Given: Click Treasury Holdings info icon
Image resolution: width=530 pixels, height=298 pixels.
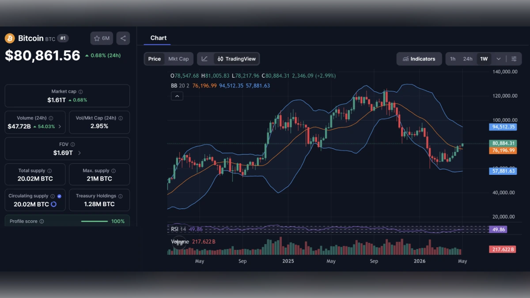Looking at the screenshot, I should [x=121, y=196].
